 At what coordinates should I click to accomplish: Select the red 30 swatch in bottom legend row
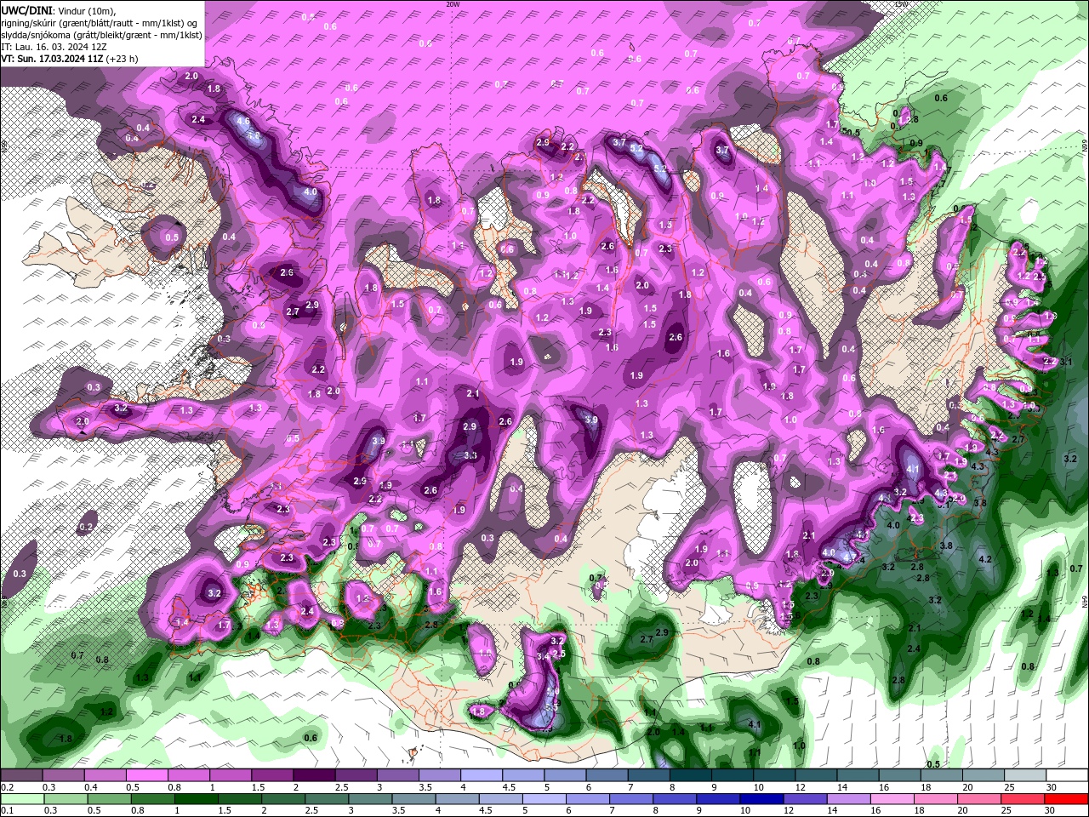click(1067, 799)
